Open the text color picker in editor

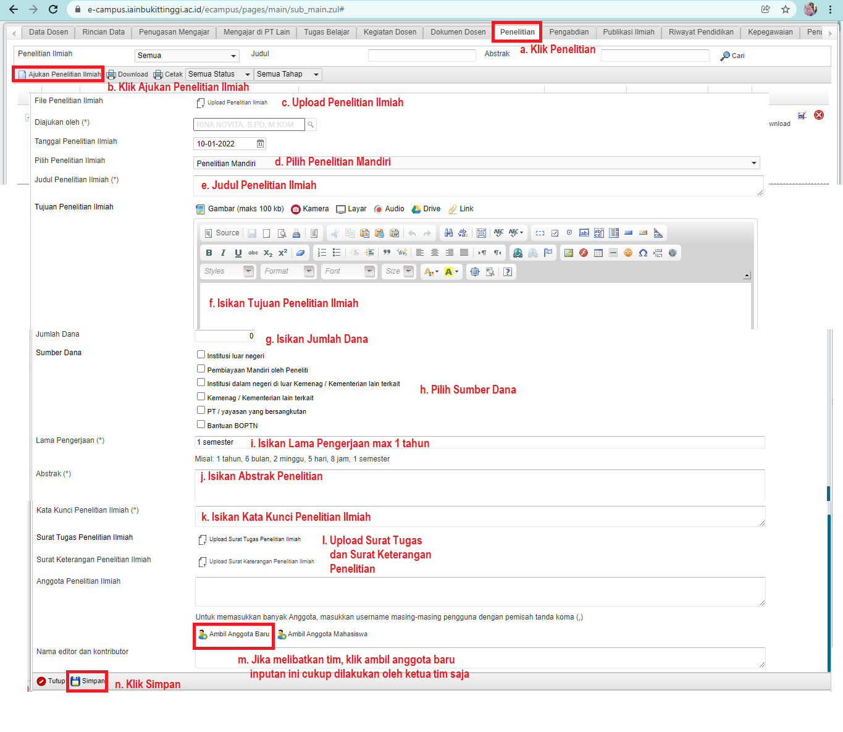click(x=430, y=272)
